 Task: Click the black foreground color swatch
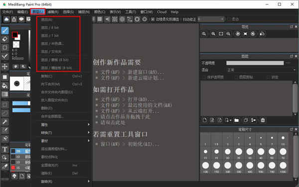pyautogui.click(x=15, y=35)
